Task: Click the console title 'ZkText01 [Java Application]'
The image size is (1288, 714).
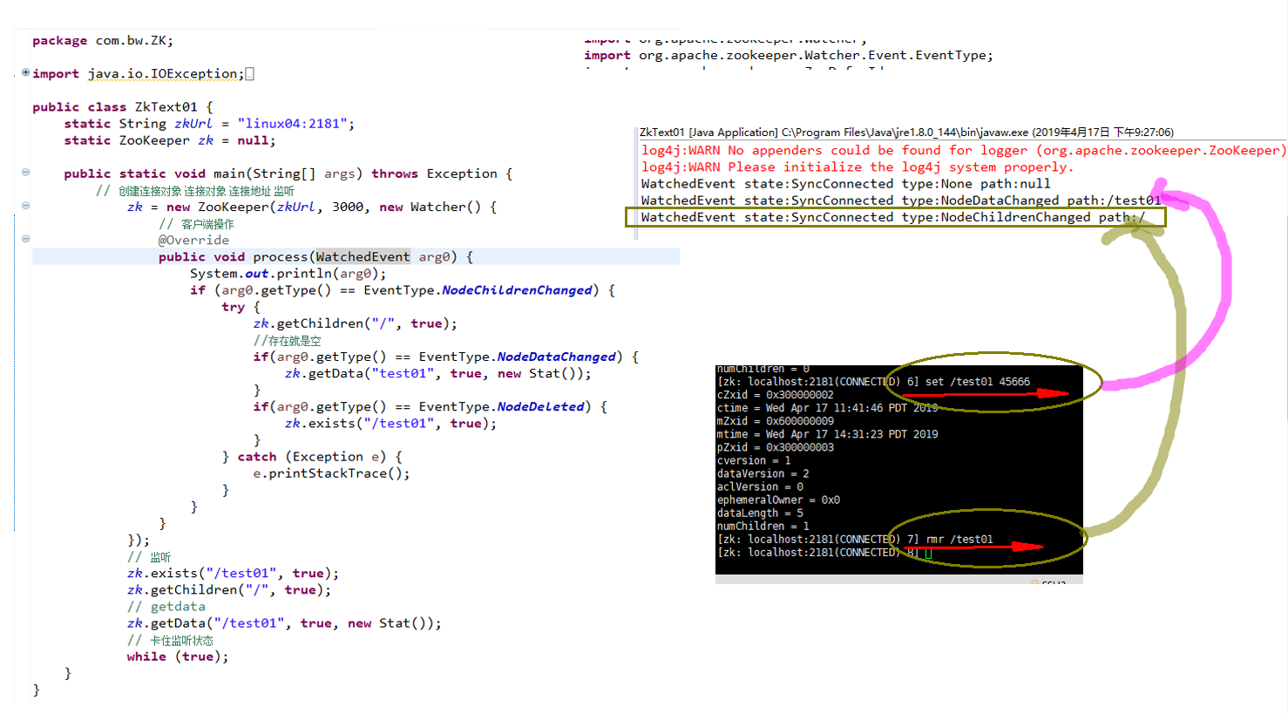Action: click(708, 133)
